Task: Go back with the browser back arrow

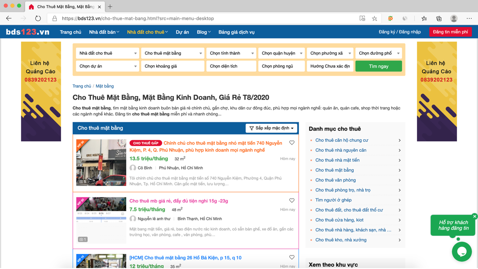Action: (x=9, y=19)
